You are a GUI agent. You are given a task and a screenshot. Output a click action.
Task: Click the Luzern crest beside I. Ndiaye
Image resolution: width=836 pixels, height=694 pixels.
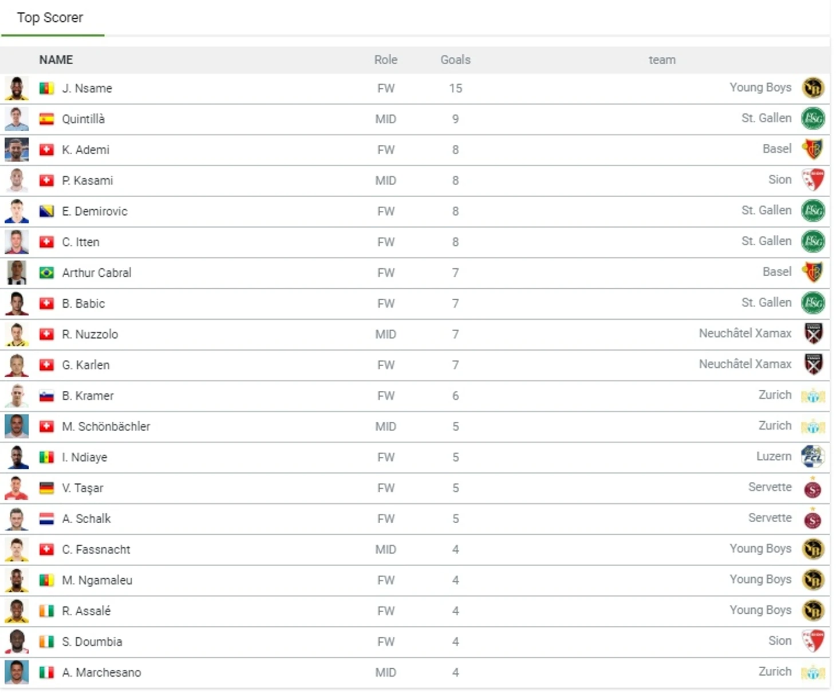(813, 457)
